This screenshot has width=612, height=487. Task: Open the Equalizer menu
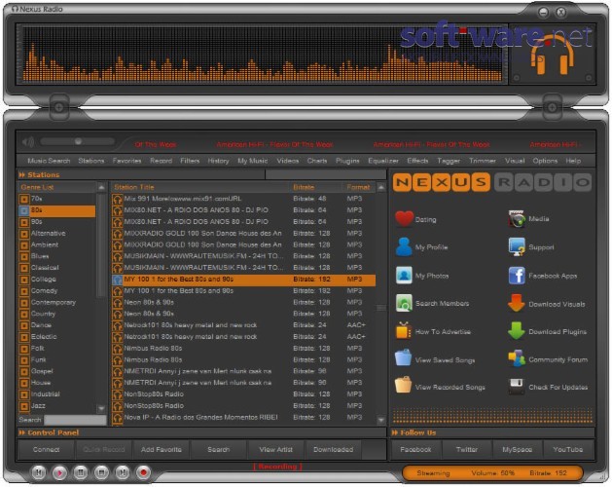coord(383,161)
